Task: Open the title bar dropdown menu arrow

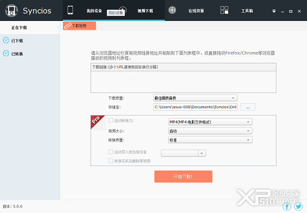Action: coord(274,11)
